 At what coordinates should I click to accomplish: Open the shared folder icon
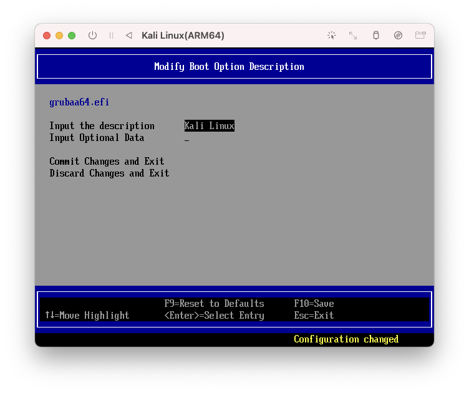pos(420,35)
